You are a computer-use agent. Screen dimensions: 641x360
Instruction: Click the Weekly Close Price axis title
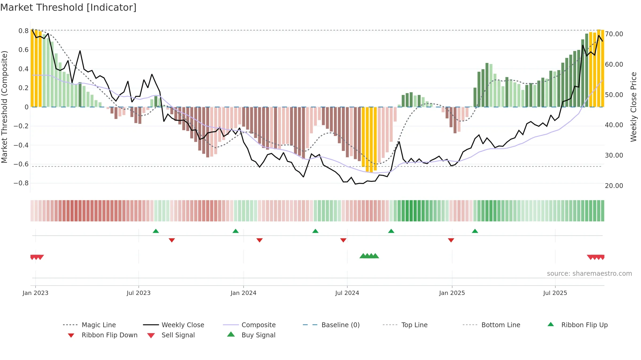(634, 107)
